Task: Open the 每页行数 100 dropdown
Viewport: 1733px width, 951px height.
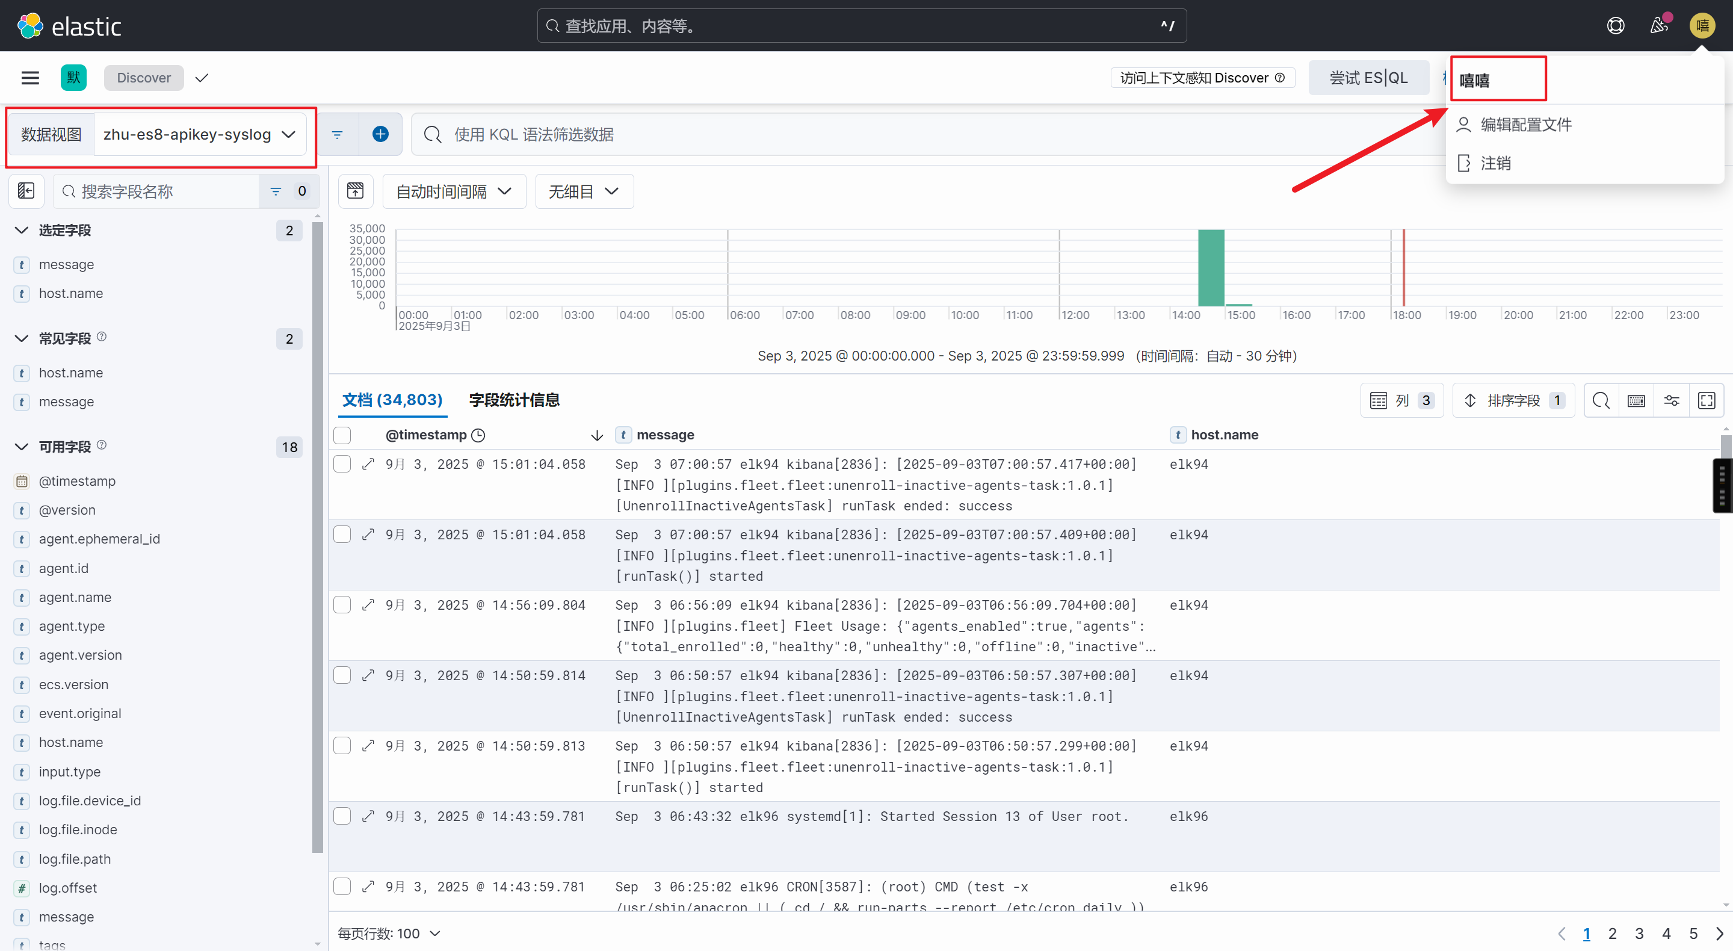Action: [x=389, y=934]
